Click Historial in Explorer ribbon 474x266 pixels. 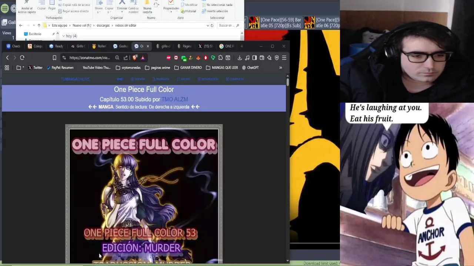[188, 11]
